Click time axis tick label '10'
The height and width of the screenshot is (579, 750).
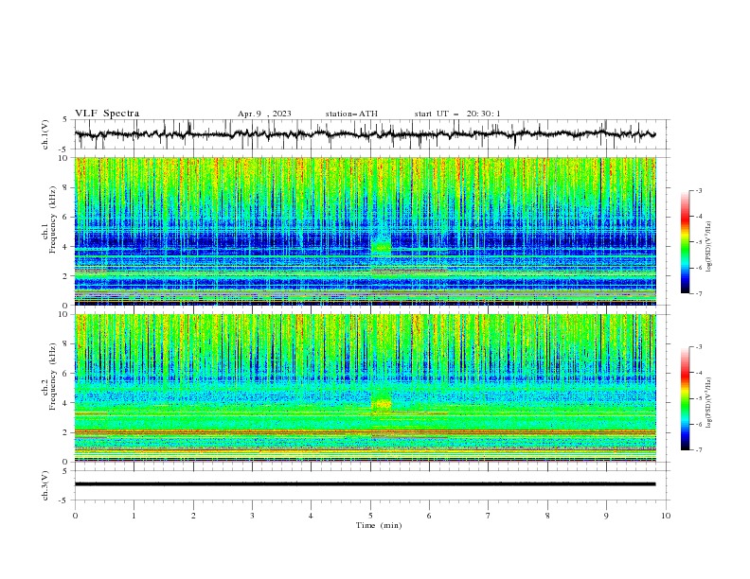[666, 516]
